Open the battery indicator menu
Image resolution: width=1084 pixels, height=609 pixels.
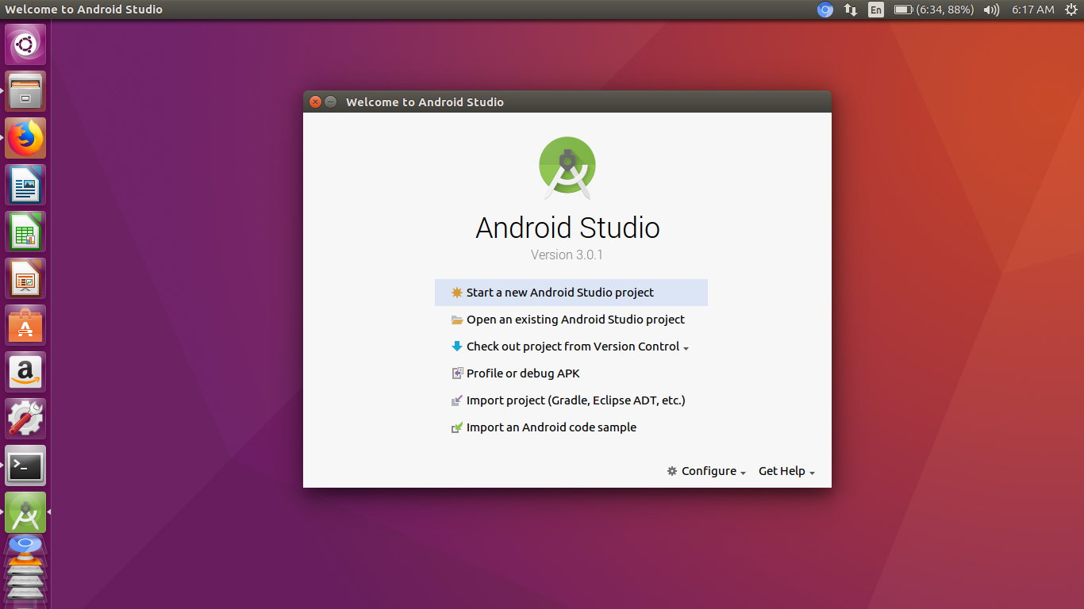click(933, 10)
